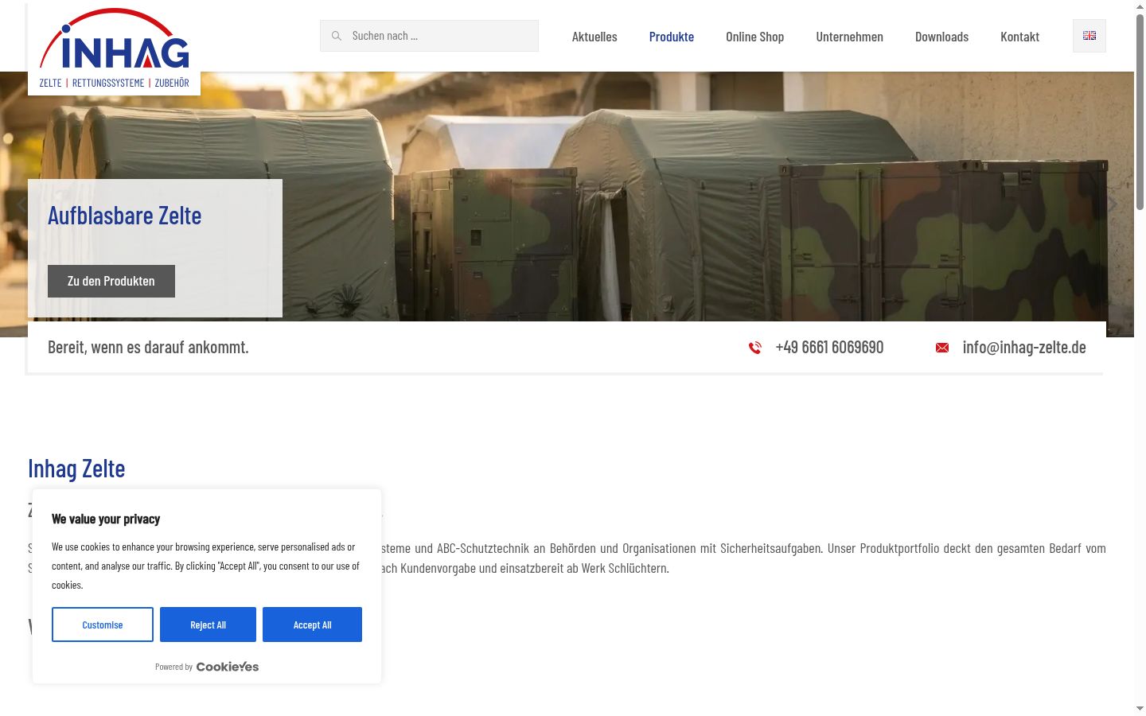This screenshot has height=716, width=1146.
Task: Click the info@inhag-zelte.de email link
Action: (x=1024, y=348)
